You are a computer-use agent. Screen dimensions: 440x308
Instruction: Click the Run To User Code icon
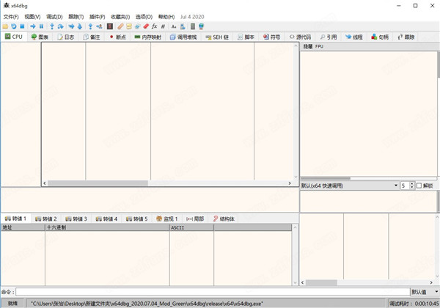[99, 26]
